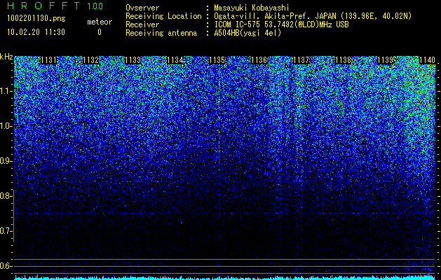This screenshot has width=441, height=280.
Task: Click the HROFFT title text
Action: click(43, 6)
